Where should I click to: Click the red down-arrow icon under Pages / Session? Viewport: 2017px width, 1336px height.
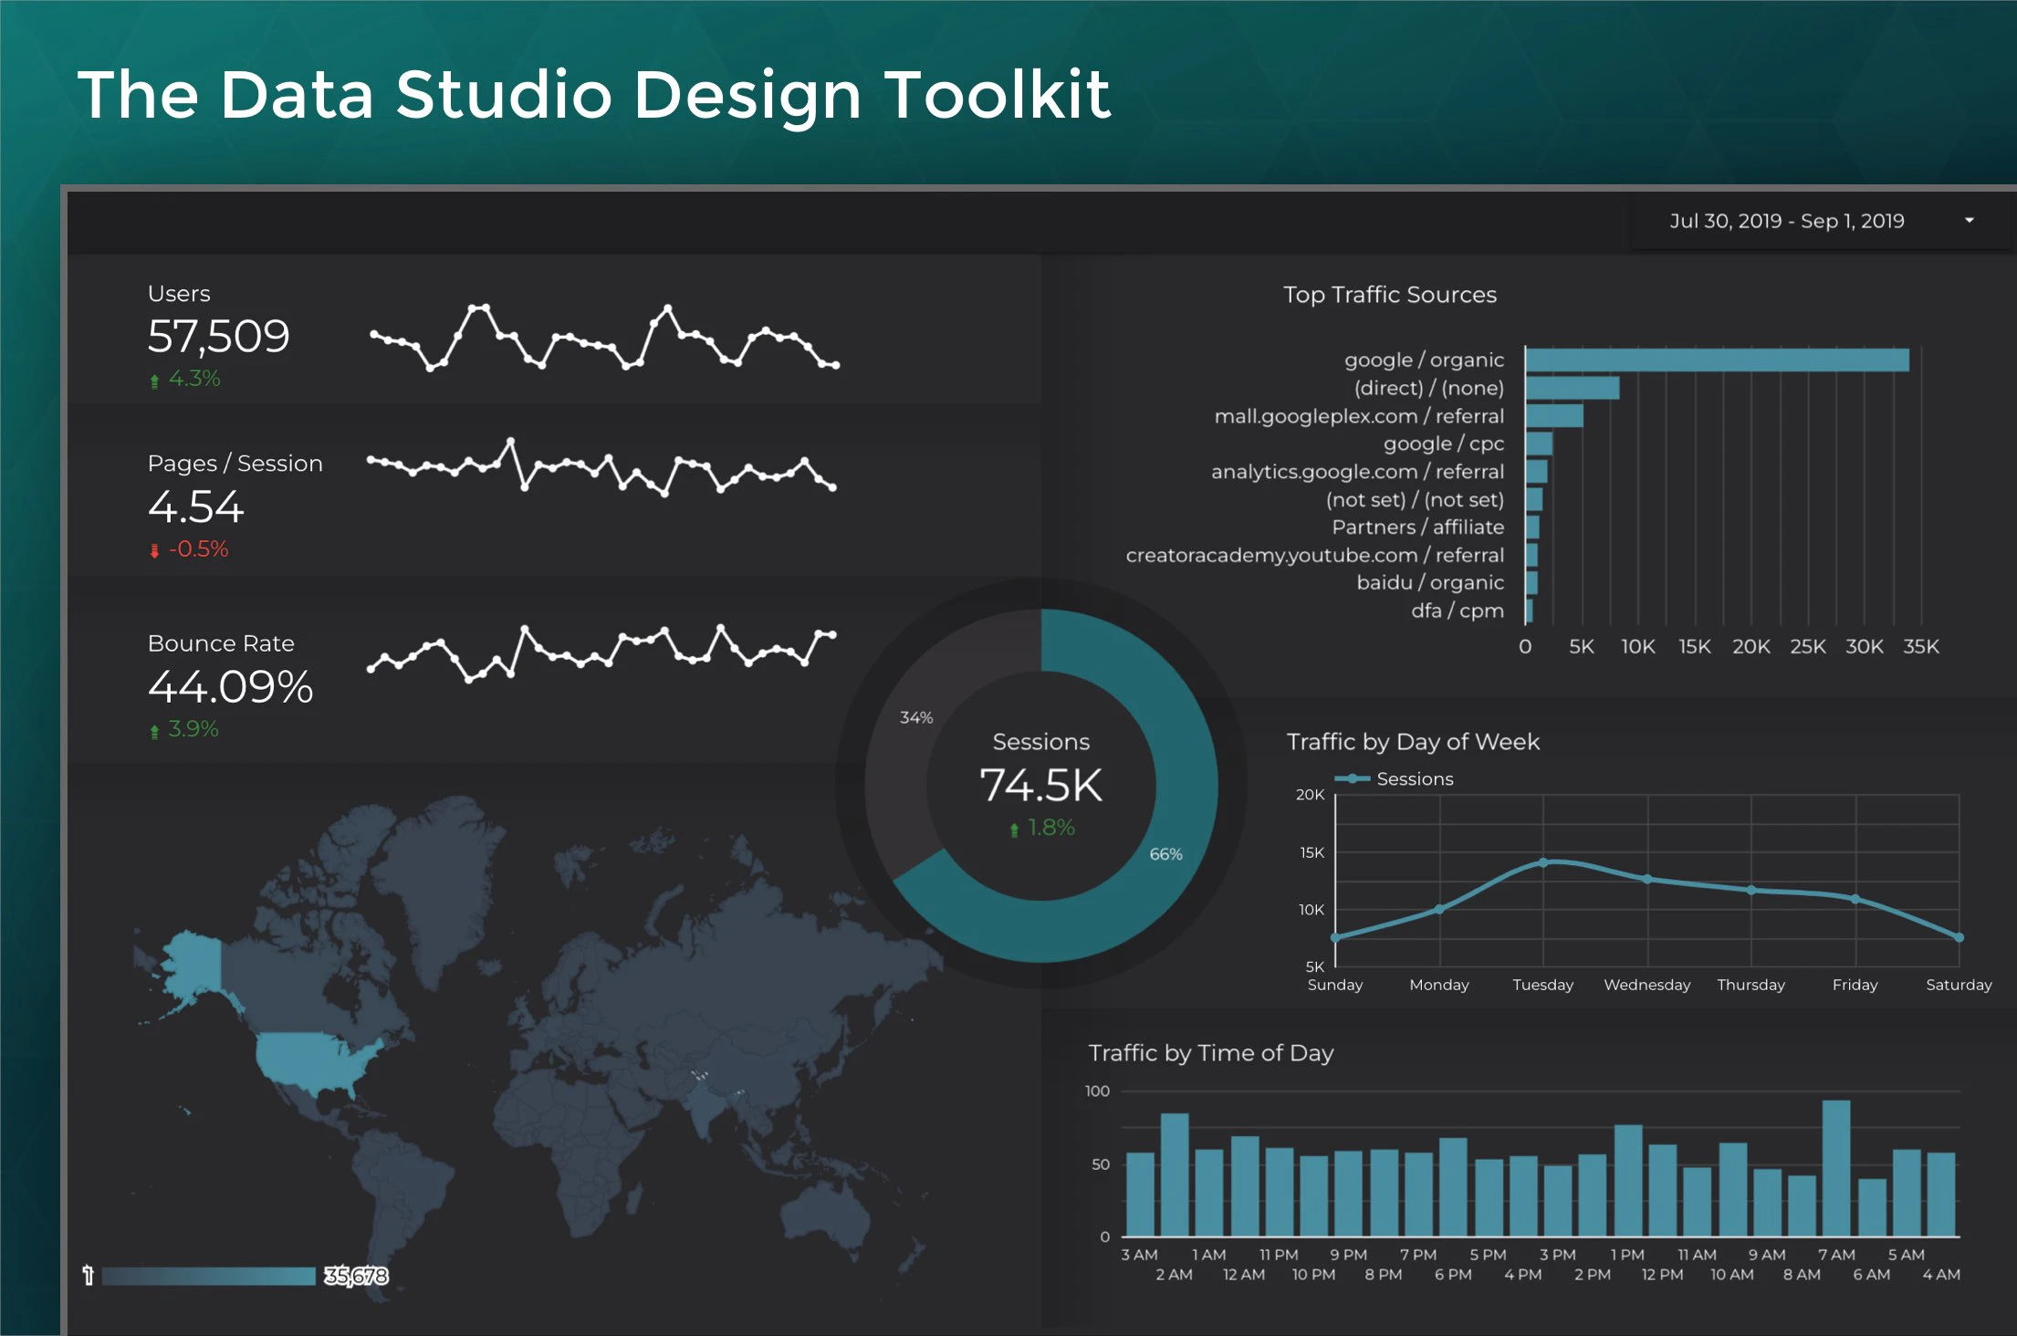coord(154,548)
